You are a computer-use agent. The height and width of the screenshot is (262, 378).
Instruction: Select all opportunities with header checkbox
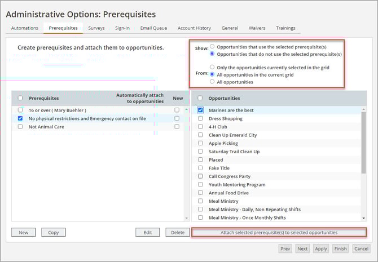click(200, 98)
